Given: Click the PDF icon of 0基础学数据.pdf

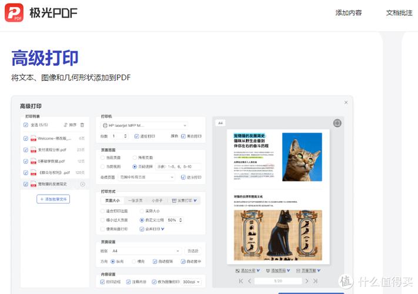Looking at the screenshot, I should tap(34, 161).
